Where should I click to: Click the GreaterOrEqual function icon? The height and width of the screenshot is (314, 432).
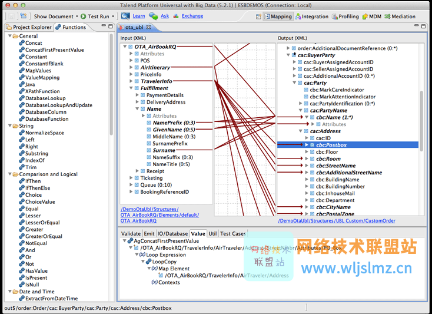coord(22,236)
